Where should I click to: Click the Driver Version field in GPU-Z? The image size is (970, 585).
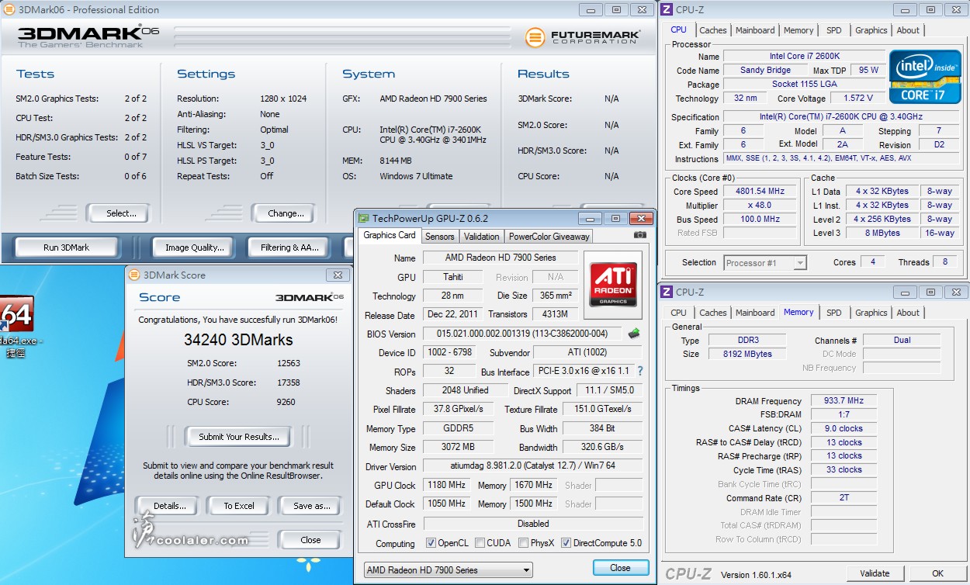(532, 466)
